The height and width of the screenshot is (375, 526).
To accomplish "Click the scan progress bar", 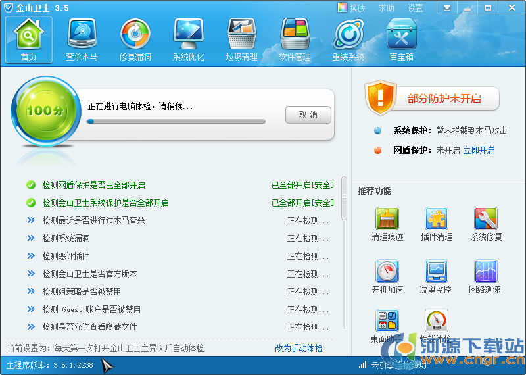I will 176,122.
